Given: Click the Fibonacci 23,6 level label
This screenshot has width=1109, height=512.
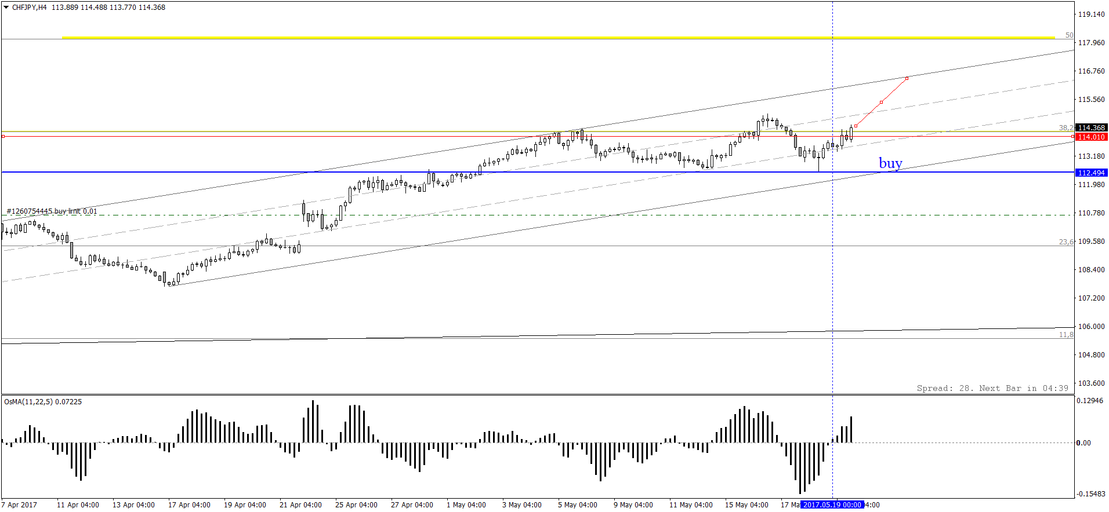Looking at the screenshot, I should [x=1066, y=242].
